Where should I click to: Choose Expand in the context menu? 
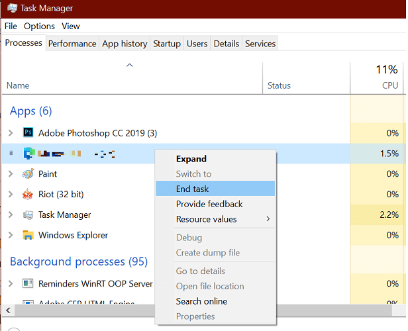[215, 159]
